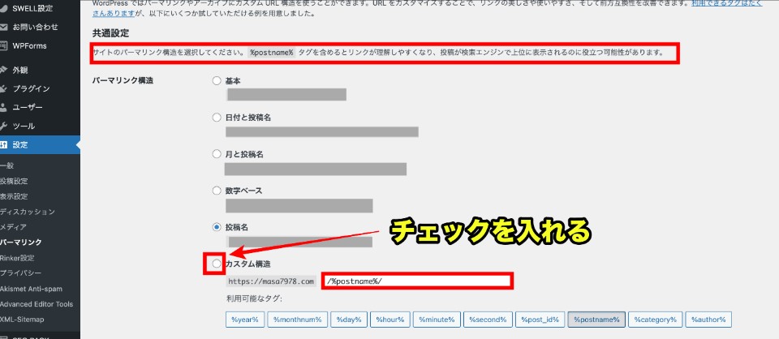Add the %hour% tag button
Image resolution: width=779 pixels, height=339 pixels.
(390, 320)
